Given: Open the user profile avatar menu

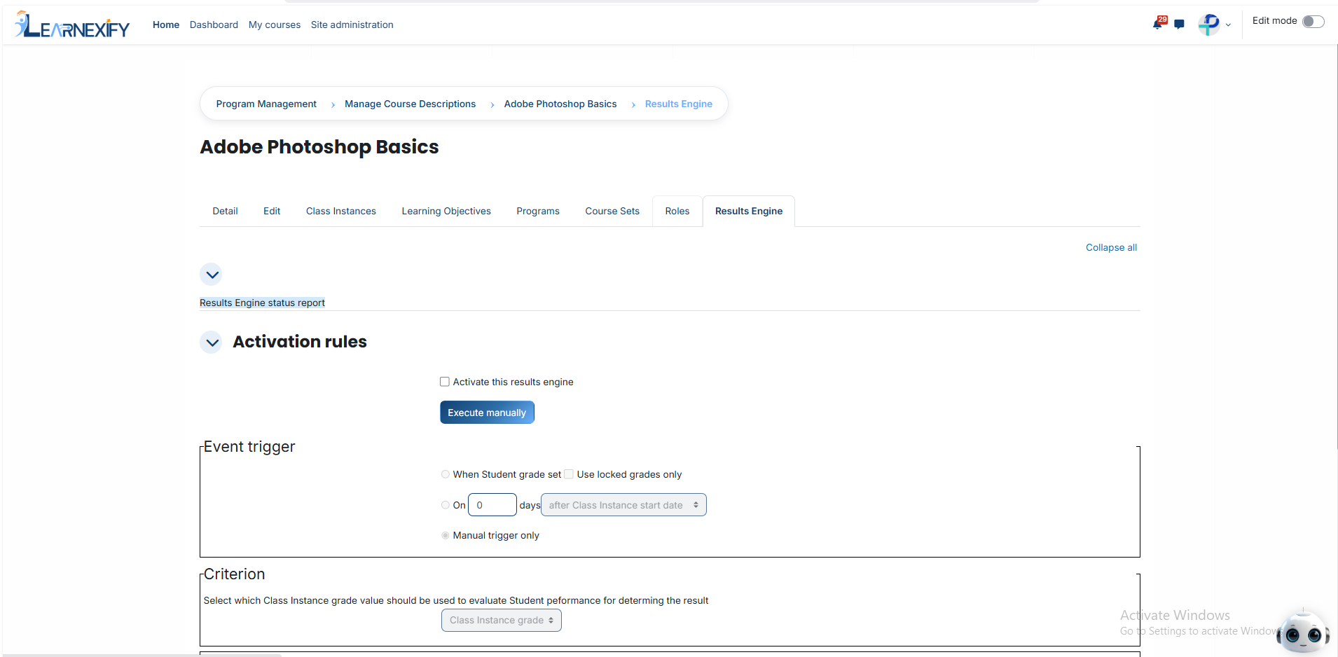Looking at the screenshot, I should tap(1209, 25).
